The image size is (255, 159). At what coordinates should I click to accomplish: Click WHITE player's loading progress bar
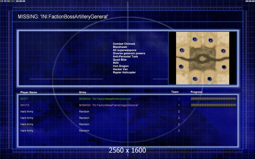point(213,105)
